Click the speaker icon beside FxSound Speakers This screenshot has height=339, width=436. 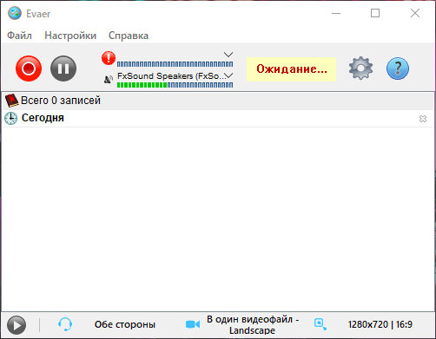(x=109, y=79)
